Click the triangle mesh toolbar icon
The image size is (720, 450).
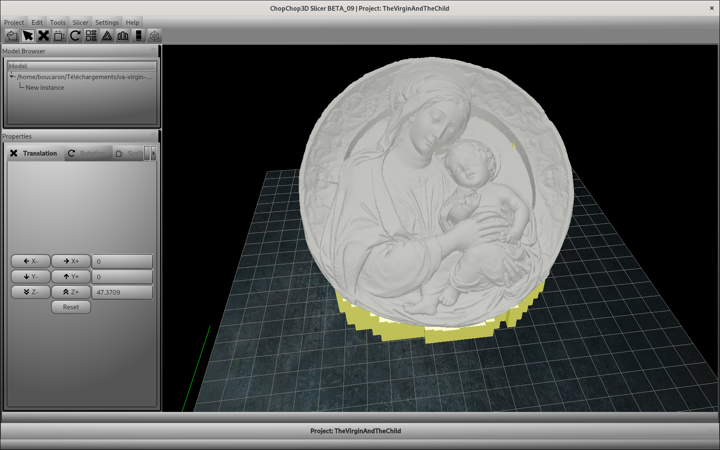click(x=107, y=36)
